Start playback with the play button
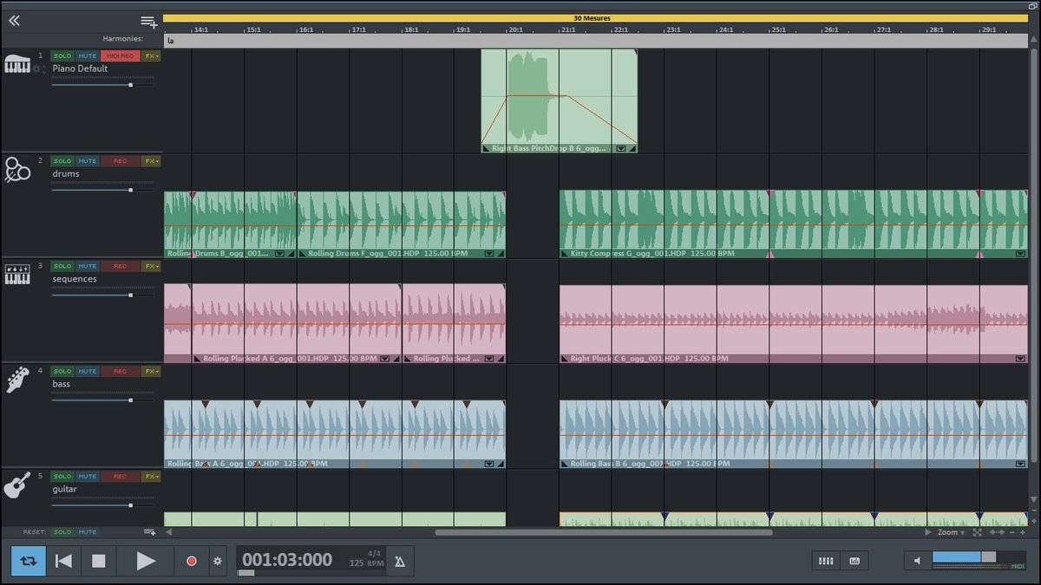Screen dimensions: 1041x585 [x=145, y=561]
